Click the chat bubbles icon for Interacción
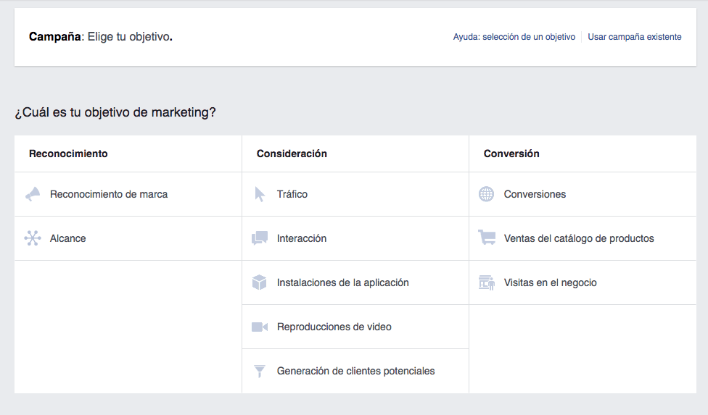This screenshot has width=708, height=415. click(260, 238)
